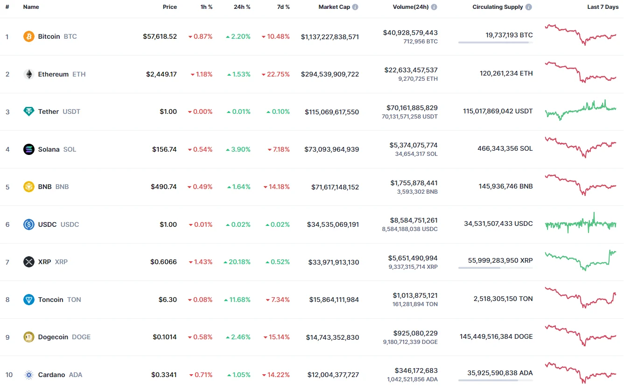Click the BNB logo icon
The width and height of the screenshot is (624, 392).
click(x=29, y=187)
